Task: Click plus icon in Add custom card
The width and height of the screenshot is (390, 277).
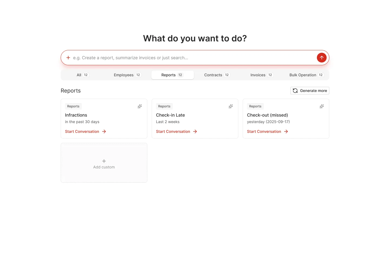Action: tap(104, 161)
